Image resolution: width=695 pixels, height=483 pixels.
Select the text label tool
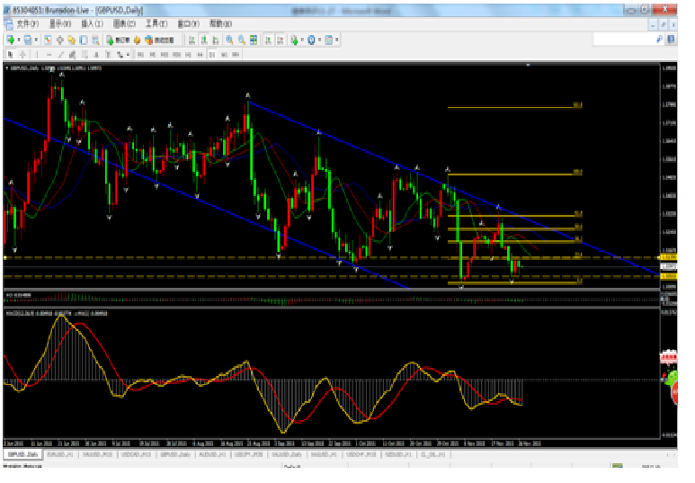pos(108,55)
